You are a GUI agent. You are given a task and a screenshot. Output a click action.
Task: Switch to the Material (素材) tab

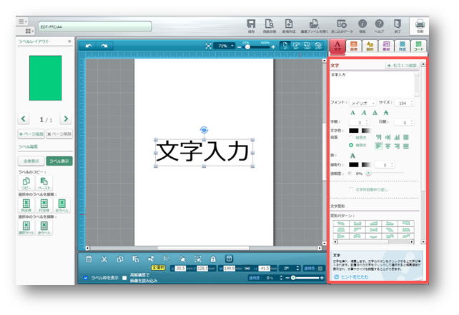(x=386, y=46)
